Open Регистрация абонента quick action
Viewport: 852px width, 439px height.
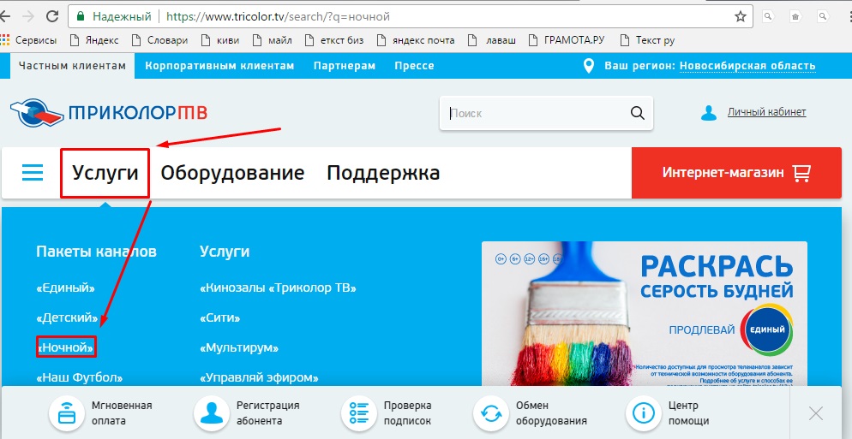click(210, 413)
